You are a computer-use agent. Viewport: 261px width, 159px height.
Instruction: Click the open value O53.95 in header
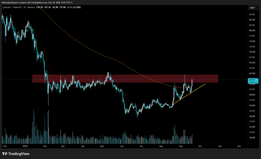click(x=40, y=7)
